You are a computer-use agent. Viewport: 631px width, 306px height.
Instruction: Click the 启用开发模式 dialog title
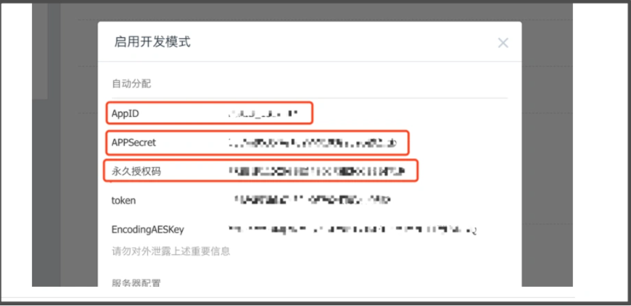tap(152, 42)
